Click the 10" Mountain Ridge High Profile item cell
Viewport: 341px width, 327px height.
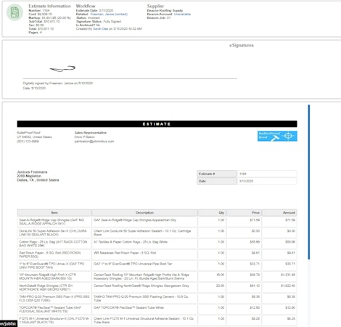54,277
